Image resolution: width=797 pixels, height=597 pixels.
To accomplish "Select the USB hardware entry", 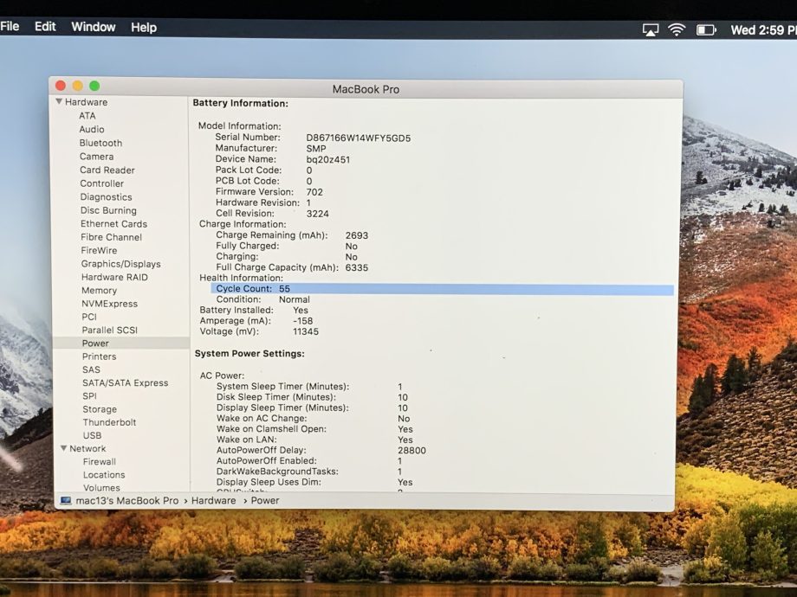I will coord(92,435).
